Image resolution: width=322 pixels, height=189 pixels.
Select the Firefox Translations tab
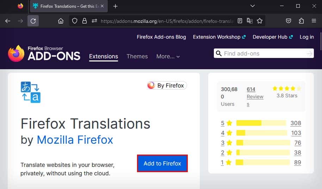69,6
